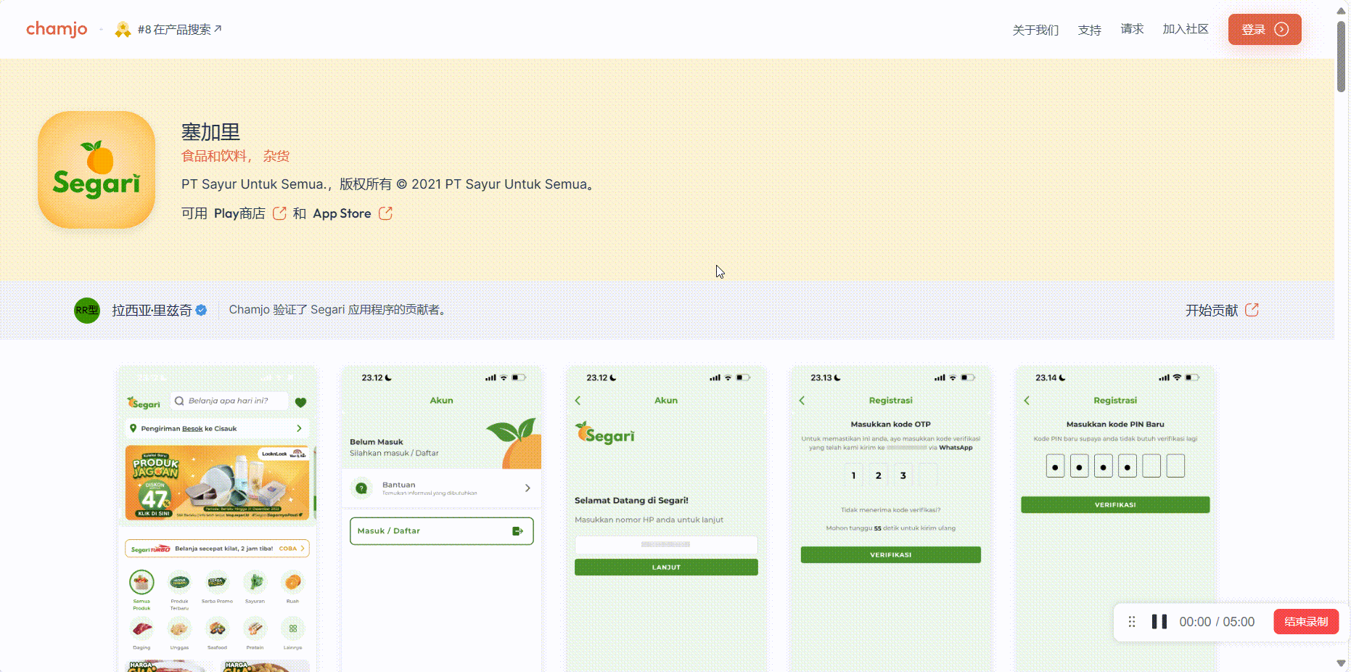Click the back chevron on OTP screen

tap(802, 401)
